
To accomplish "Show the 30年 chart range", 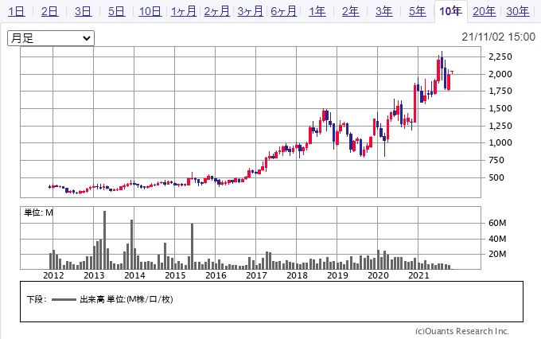I will pos(518,11).
